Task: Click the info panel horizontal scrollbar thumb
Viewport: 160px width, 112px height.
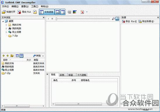Action: pos(78,104)
